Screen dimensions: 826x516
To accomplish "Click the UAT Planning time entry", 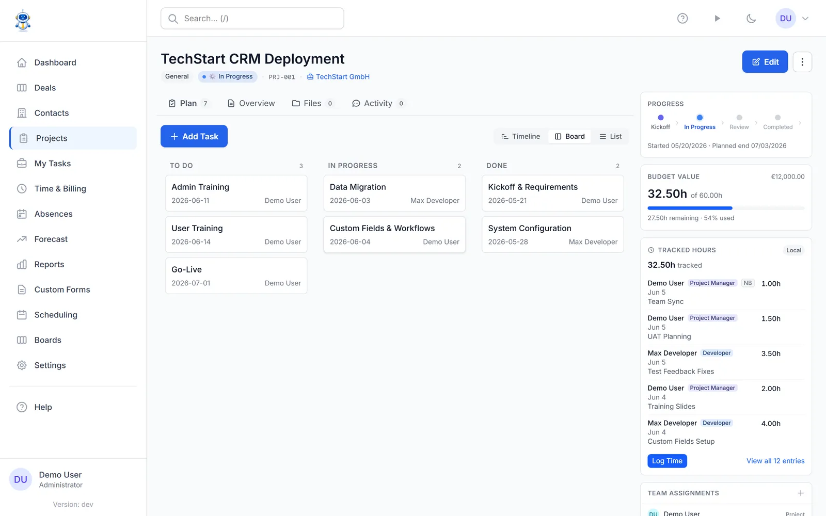I will 726,327.
